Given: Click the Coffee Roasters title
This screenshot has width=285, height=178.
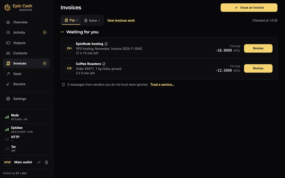Looking at the screenshot, I should 88,64.
